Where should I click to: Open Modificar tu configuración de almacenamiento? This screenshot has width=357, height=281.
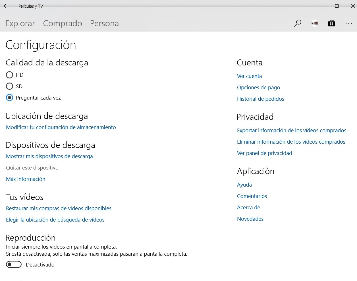pyautogui.click(x=61, y=127)
